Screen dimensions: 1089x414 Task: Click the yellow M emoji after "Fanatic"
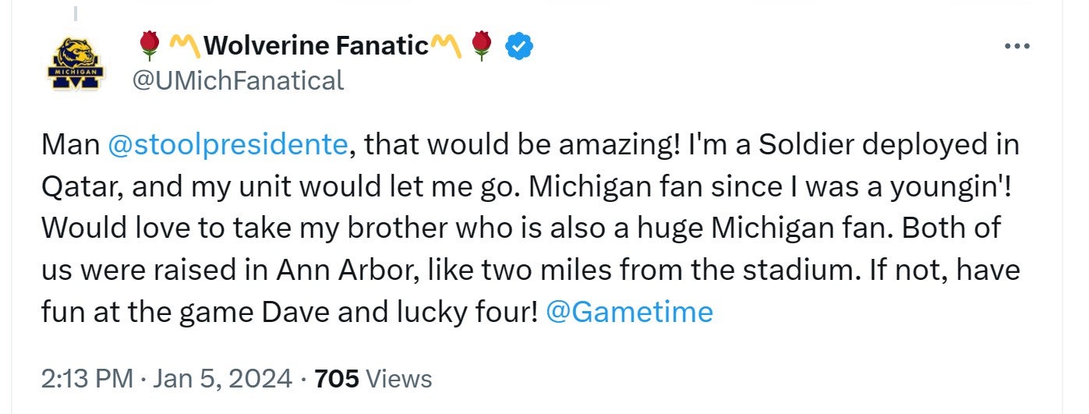tap(447, 46)
